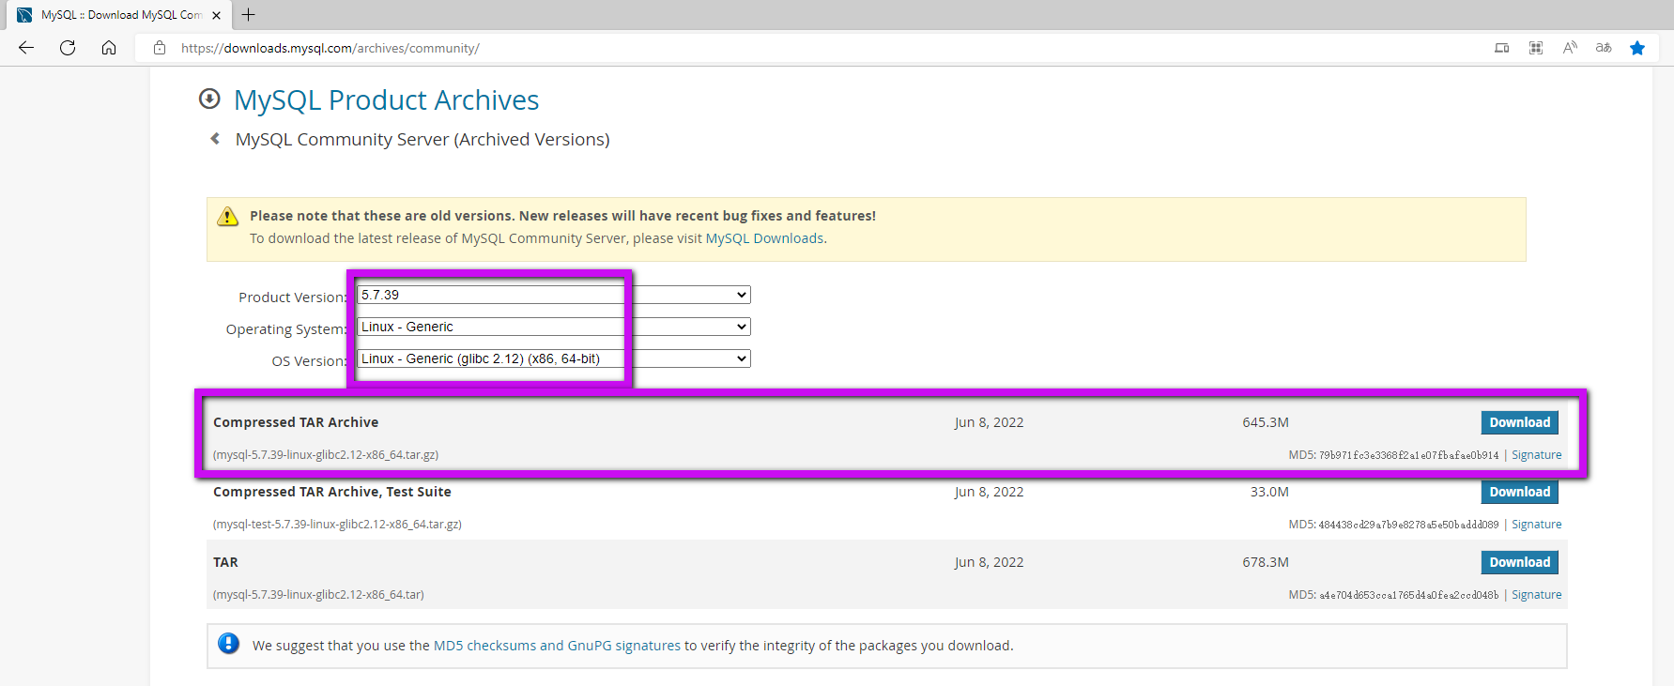The width and height of the screenshot is (1674, 686).
Task: Click Jun 8, 2022 in Test Suite row
Action: [989, 492]
